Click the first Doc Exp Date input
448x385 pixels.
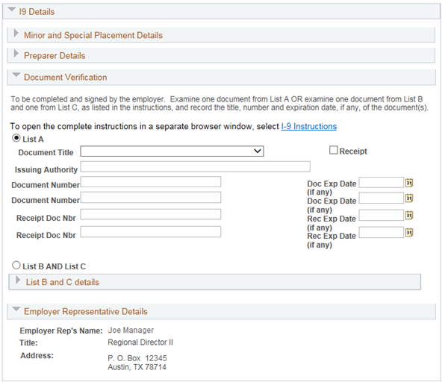point(381,183)
